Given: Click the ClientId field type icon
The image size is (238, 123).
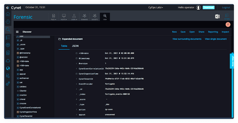Looking at the screenshot, I should point(18,91).
